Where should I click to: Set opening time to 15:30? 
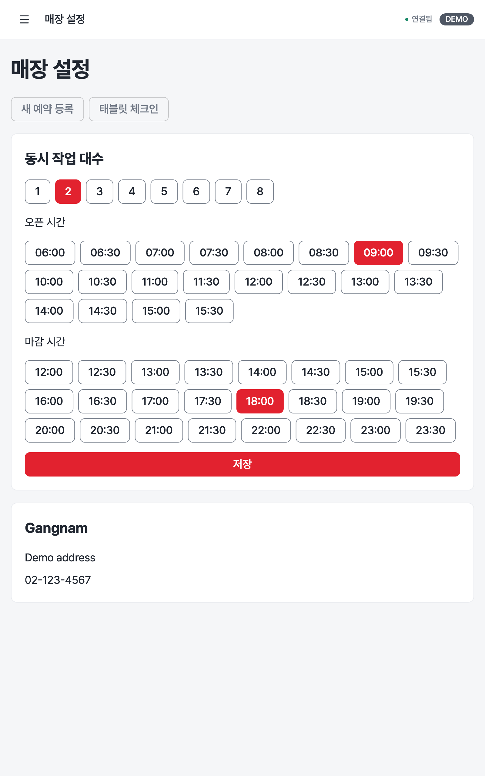209,311
